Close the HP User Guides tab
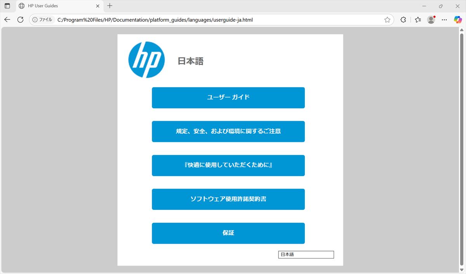The height and width of the screenshot is (274, 466). coord(98,6)
